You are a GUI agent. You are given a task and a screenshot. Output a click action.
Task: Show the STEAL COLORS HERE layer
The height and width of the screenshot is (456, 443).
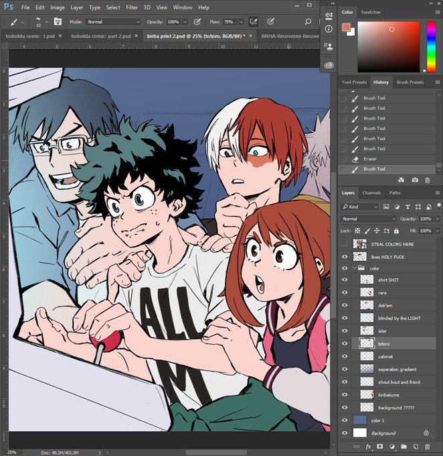pos(345,244)
